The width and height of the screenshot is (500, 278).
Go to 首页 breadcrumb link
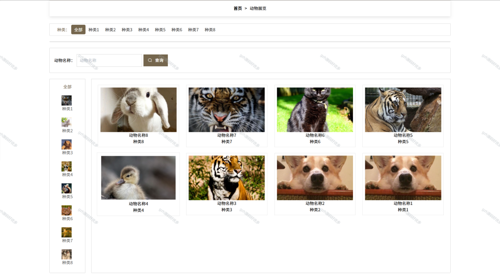pyautogui.click(x=238, y=8)
